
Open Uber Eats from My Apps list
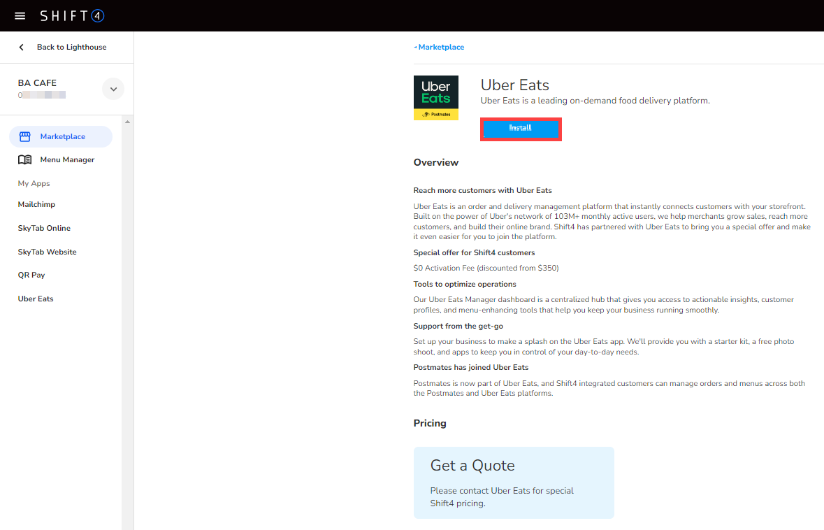point(36,299)
